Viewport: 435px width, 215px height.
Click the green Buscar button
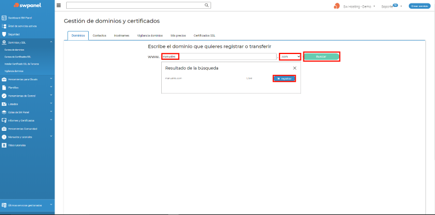321,56
